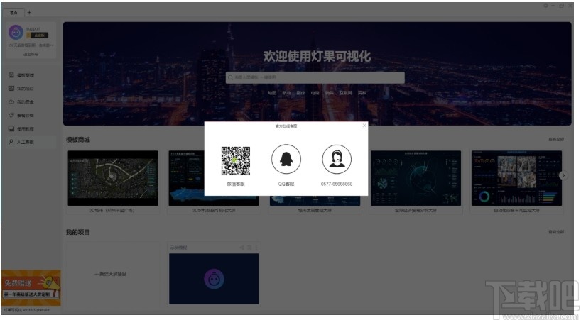
Task: Open the 示例教程 project thumbnail
Action: click(x=214, y=279)
